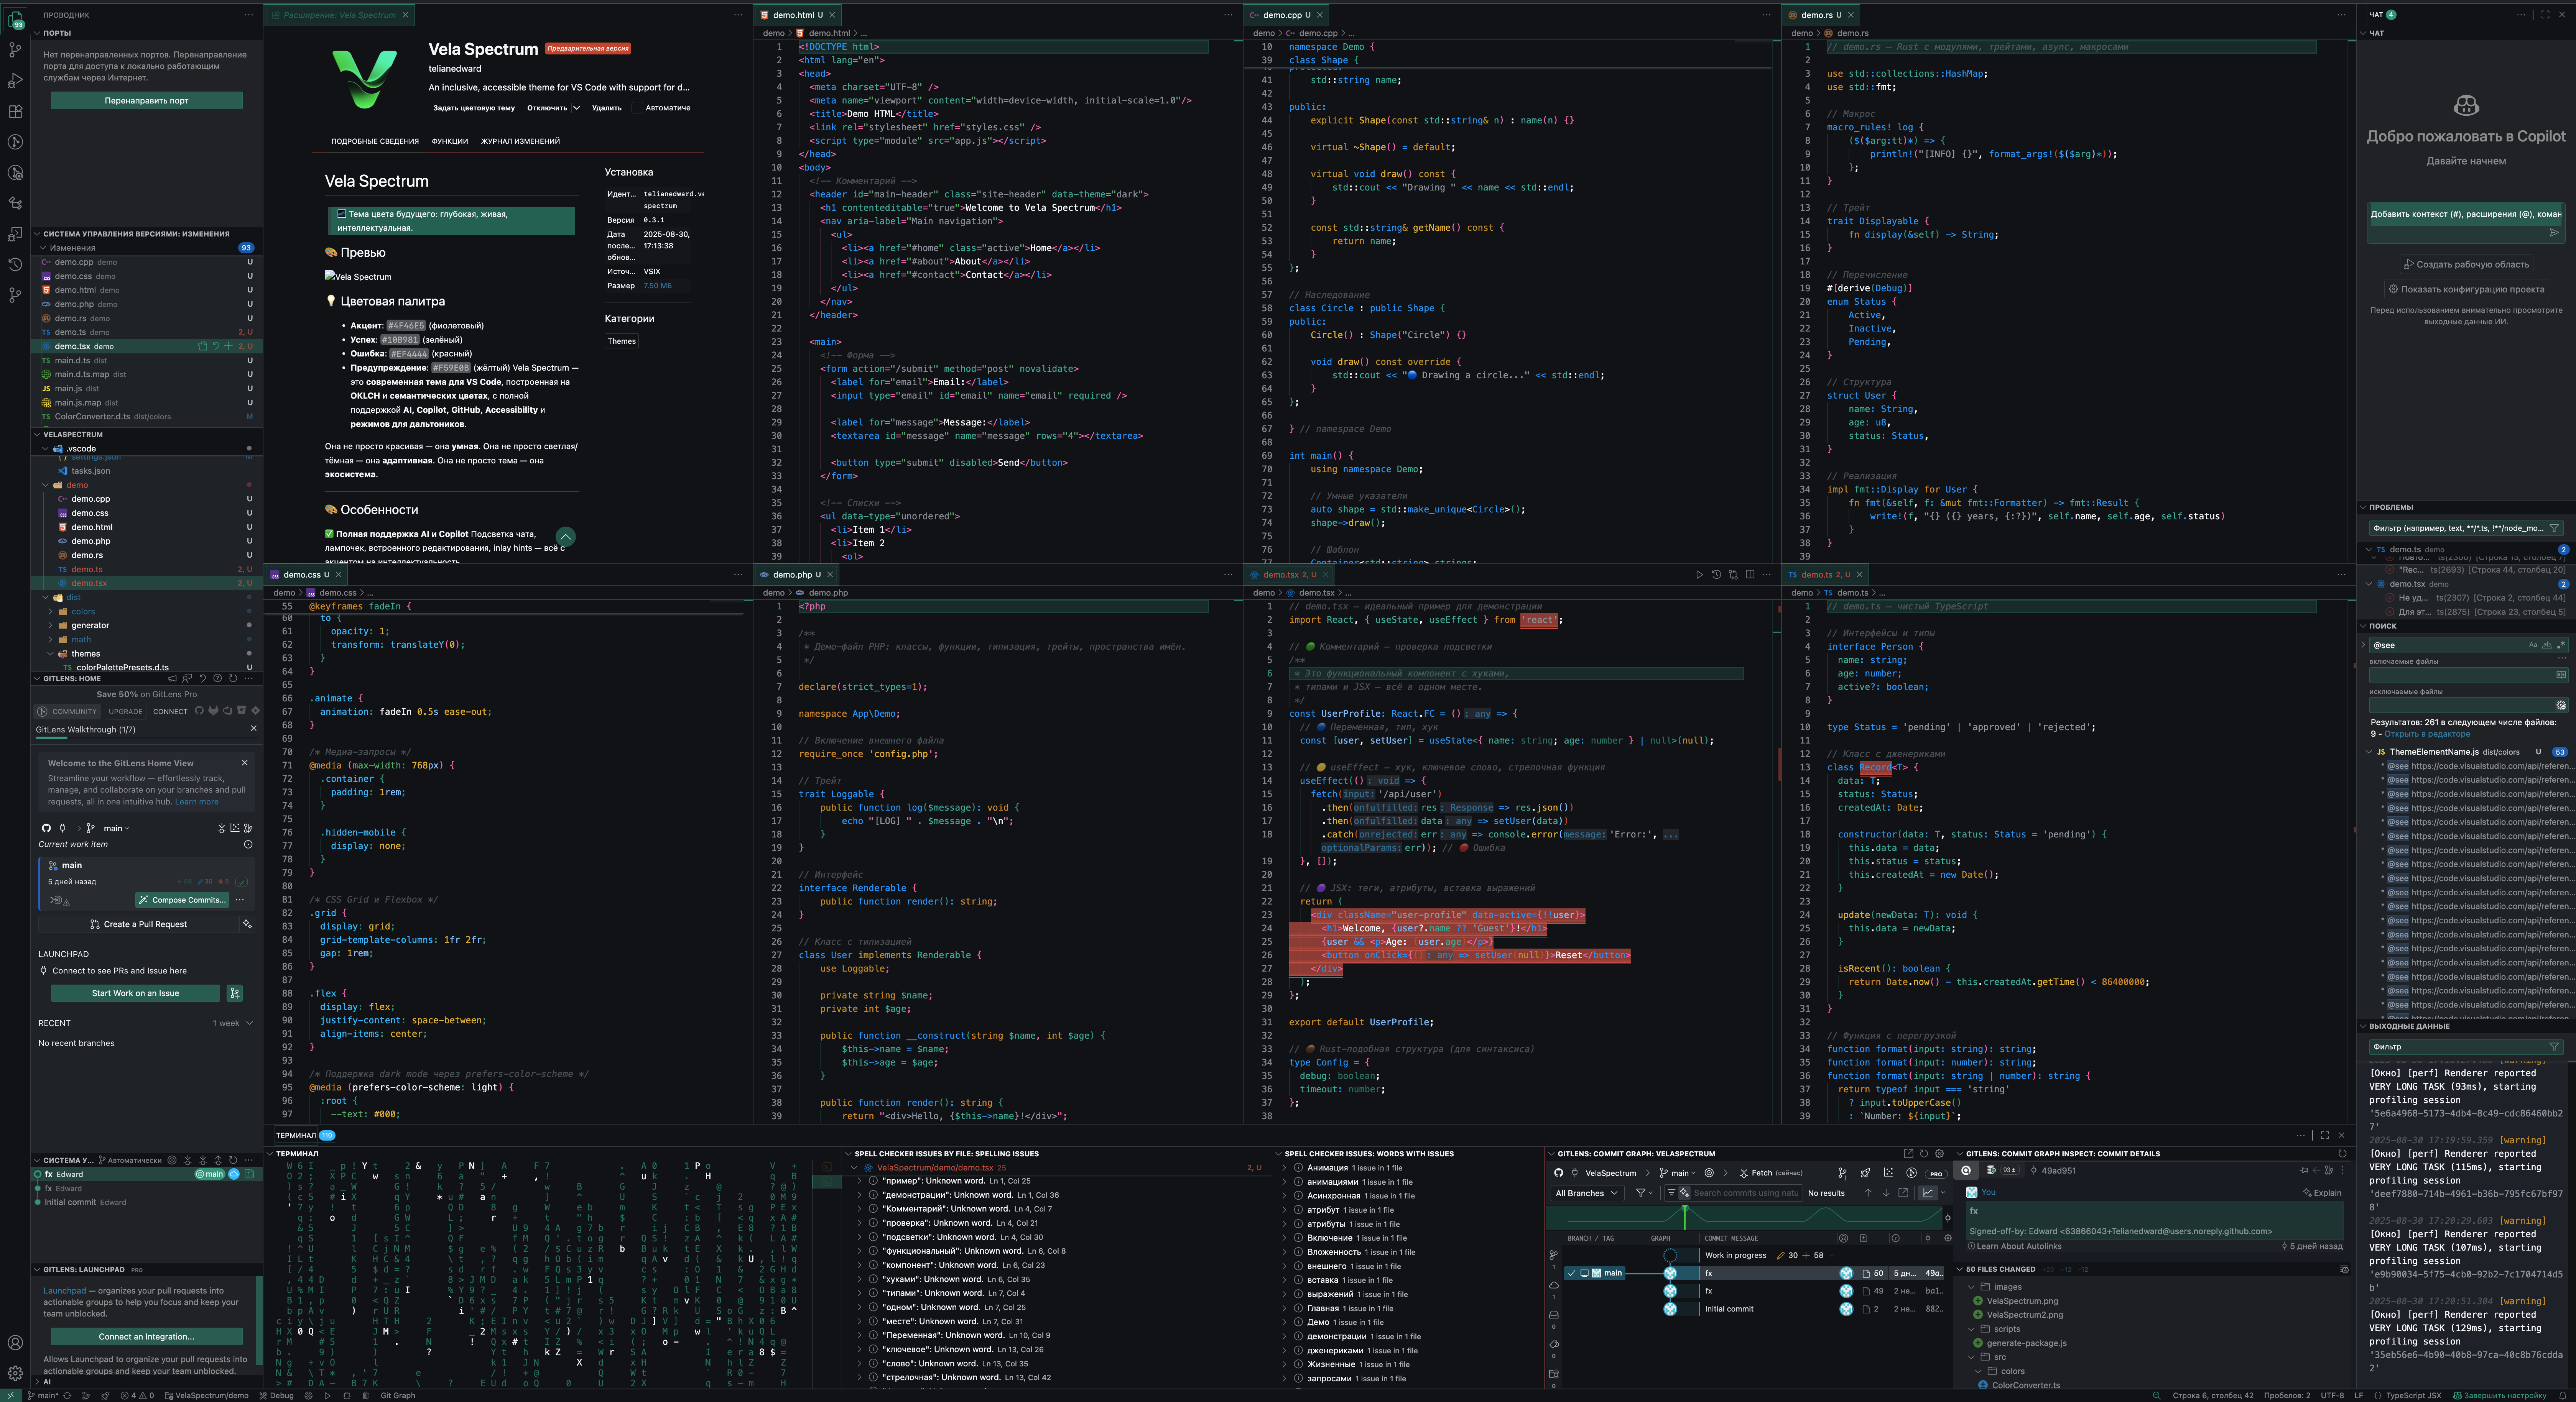
Task: Toggle whole word matching in search
Action: 2547,645
